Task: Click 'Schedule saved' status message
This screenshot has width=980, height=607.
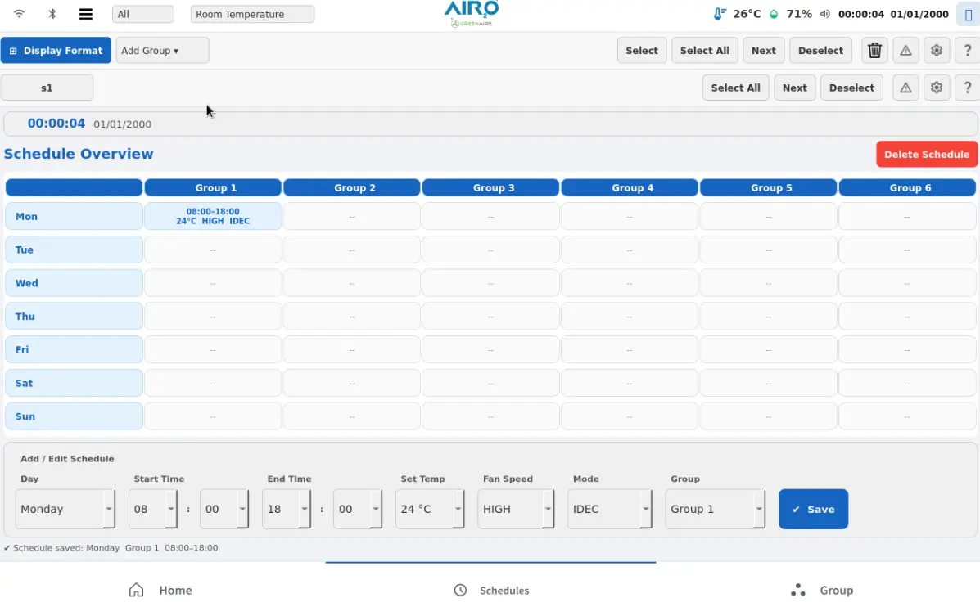Action: pos(111,547)
